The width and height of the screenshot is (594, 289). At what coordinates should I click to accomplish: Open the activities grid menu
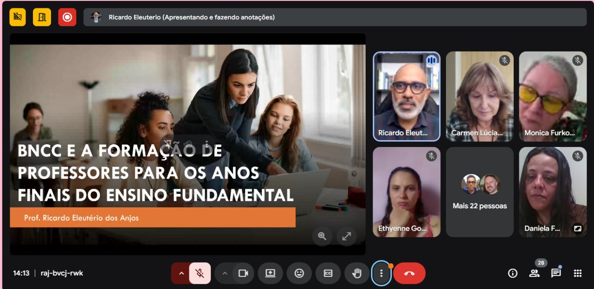578,273
